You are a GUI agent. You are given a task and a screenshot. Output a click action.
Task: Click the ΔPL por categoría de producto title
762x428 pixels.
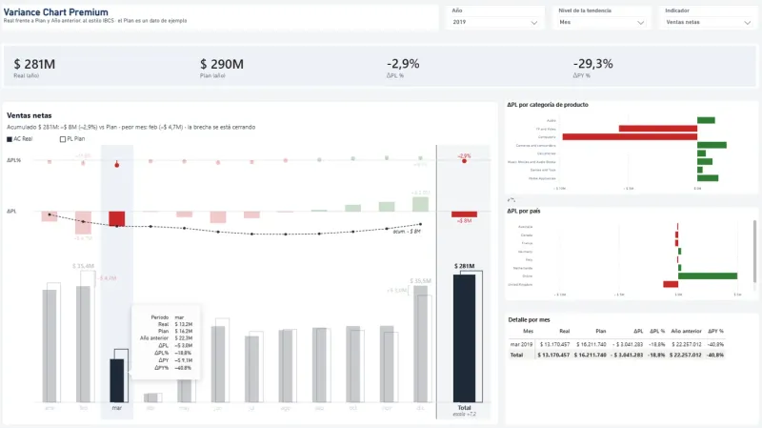(548, 105)
